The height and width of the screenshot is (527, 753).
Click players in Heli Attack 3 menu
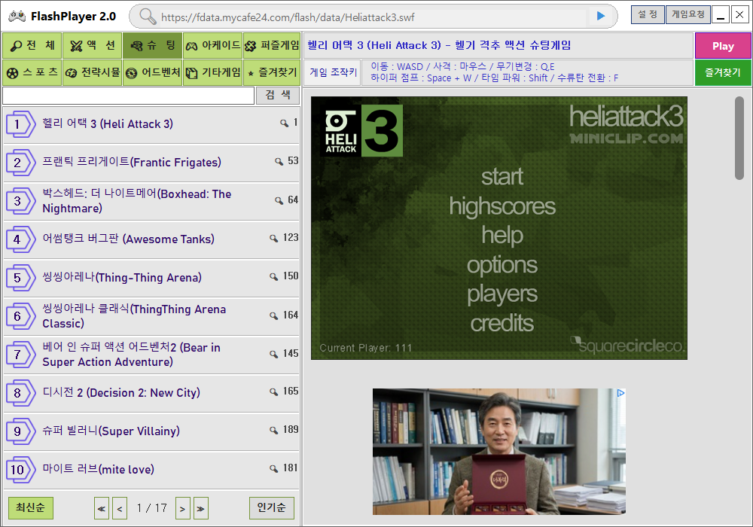501,294
